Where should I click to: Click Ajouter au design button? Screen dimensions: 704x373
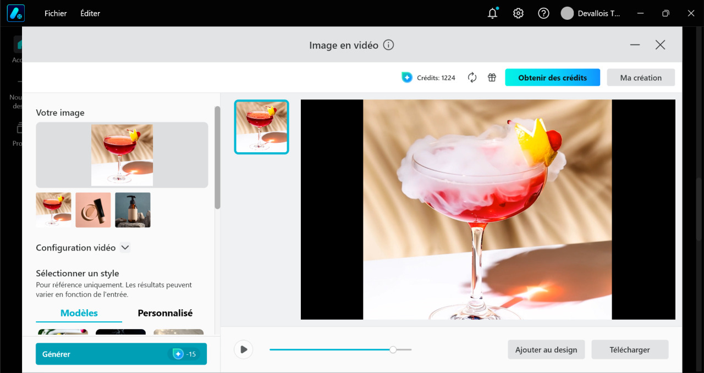[x=546, y=349]
